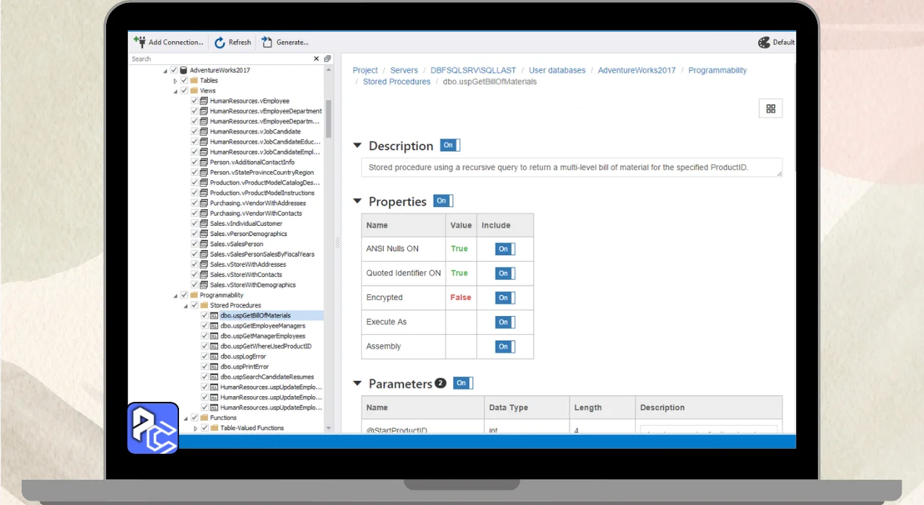Uncheck the Person.vStateProvinceCountryRegion checkbox
Viewport: 924px width, 505px height.
tap(194, 172)
